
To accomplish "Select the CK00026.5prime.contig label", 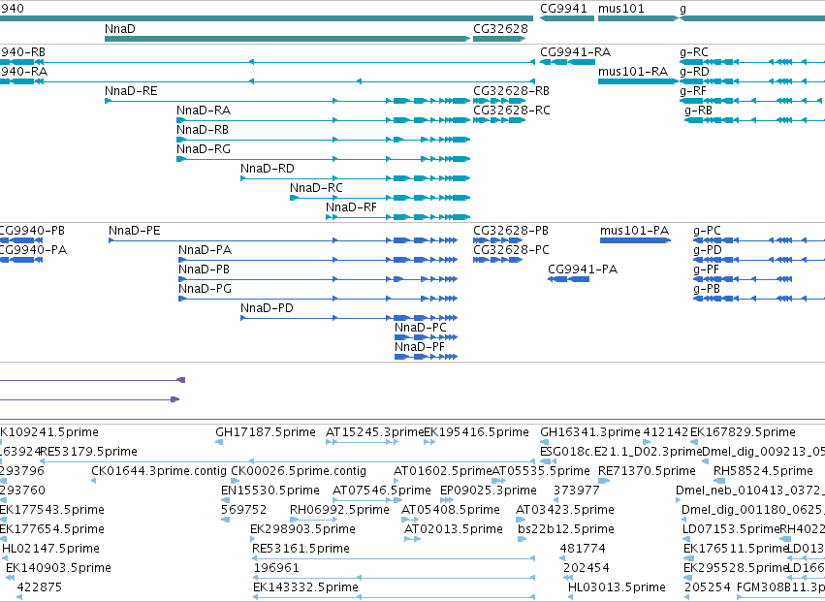I will [x=299, y=470].
